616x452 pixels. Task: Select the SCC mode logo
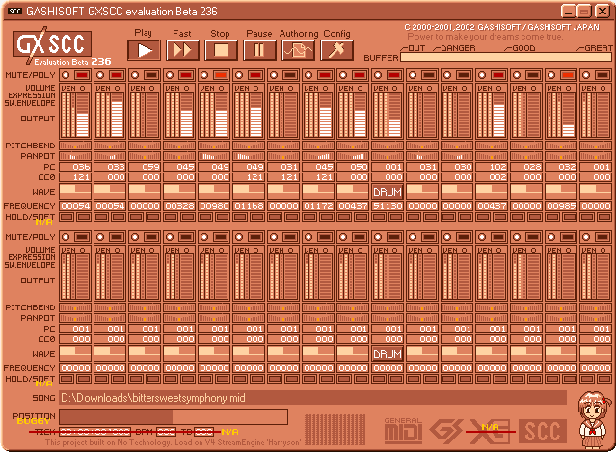pyautogui.click(x=543, y=431)
